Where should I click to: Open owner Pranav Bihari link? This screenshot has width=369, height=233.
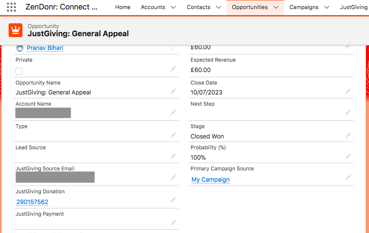click(45, 48)
